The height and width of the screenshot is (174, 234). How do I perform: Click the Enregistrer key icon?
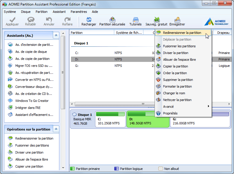[177, 20]
